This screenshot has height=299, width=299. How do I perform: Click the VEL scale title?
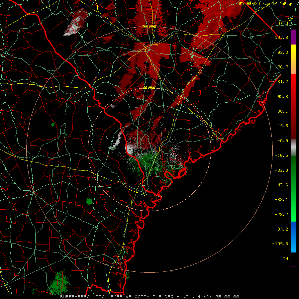[292, 20]
